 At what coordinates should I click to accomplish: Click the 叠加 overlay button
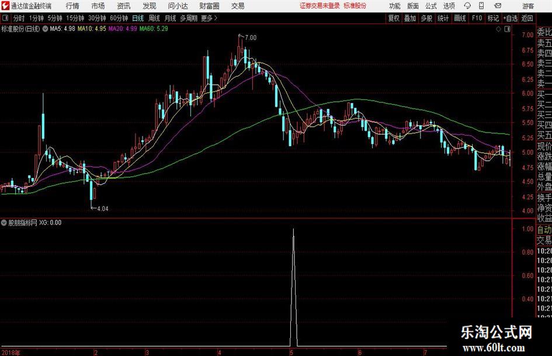click(410, 18)
